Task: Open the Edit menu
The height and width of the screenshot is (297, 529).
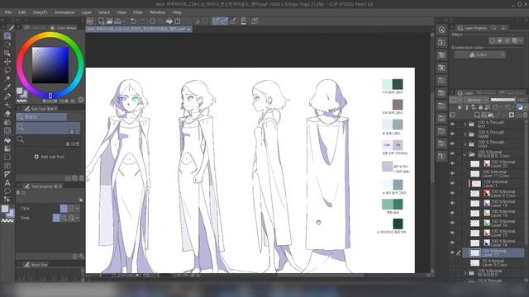Action: [22, 12]
